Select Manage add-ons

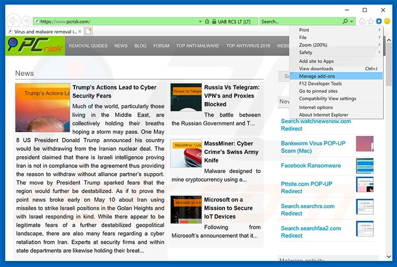point(336,76)
